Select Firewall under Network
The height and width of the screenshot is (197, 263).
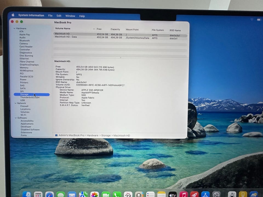(24, 106)
